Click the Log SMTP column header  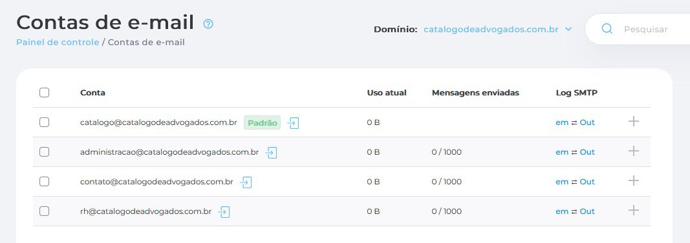click(576, 93)
